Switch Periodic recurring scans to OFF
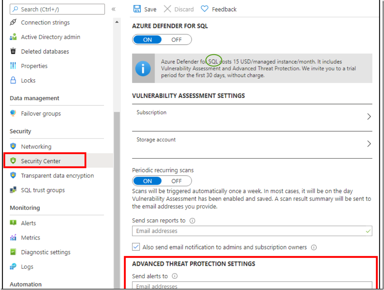 tap(177, 181)
